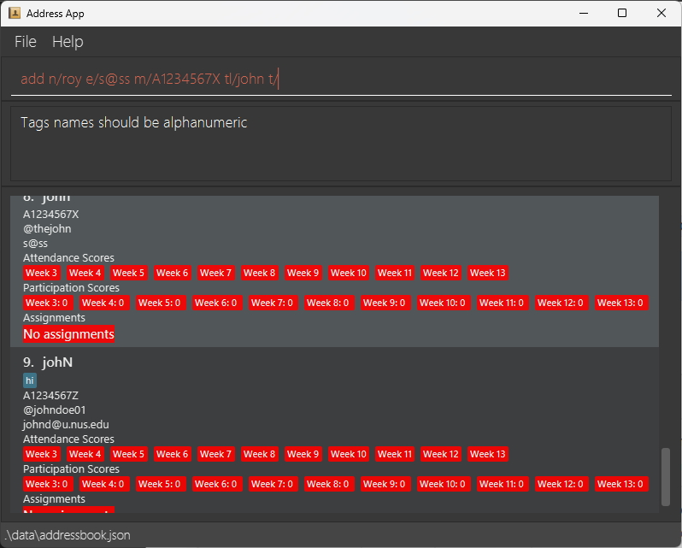The height and width of the screenshot is (548, 682).
Task: Click the Week 3 attendance tag in A1234567X card
Action: (41, 273)
